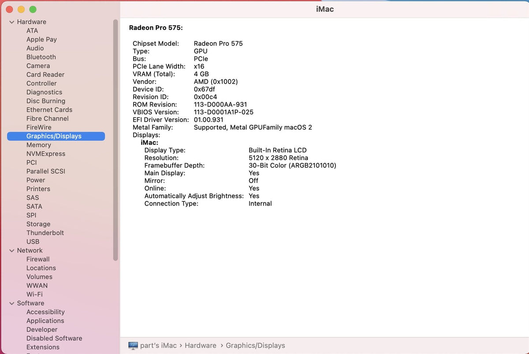Collapse the Hardware section
The height and width of the screenshot is (354, 529).
pyautogui.click(x=11, y=22)
